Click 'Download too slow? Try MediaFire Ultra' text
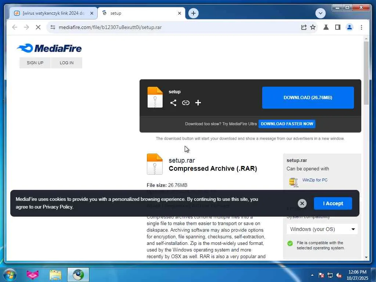The height and width of the screenshot is (282, 376). (x=221, y=124)
